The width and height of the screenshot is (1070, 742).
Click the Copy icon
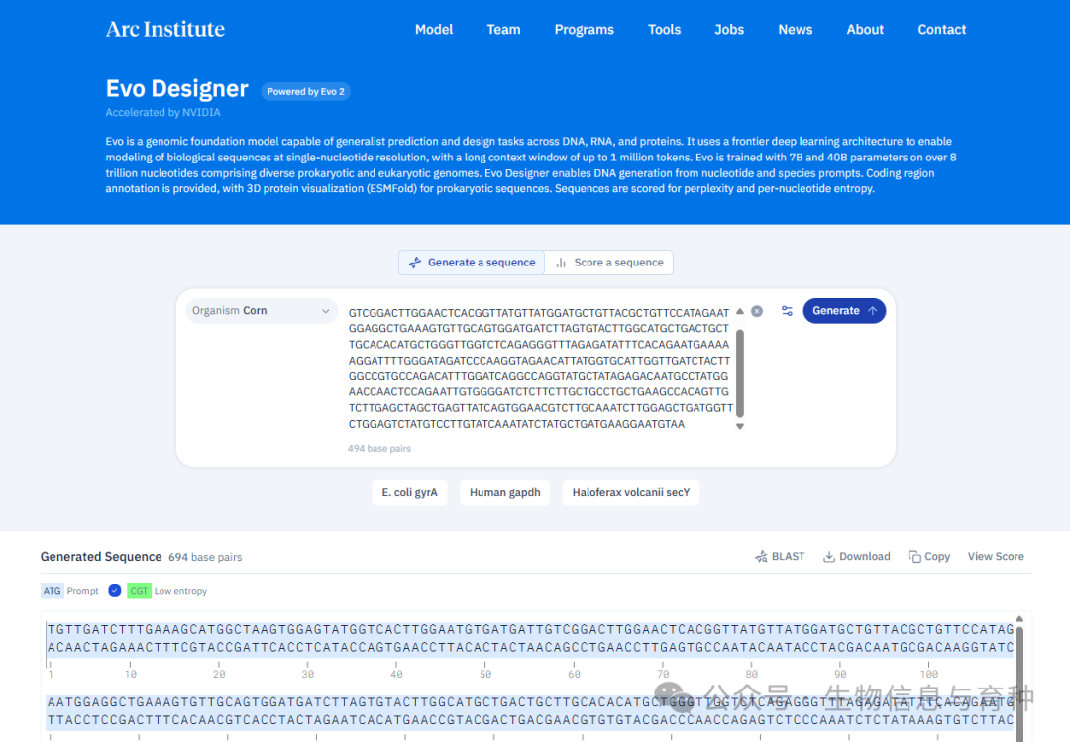(x=914, y=557)
